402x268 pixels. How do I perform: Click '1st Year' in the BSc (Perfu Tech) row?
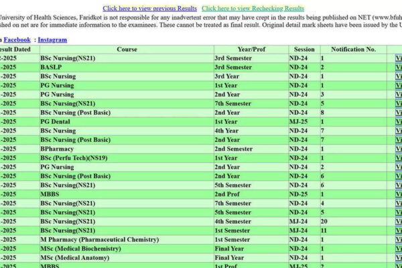[251, 158]
